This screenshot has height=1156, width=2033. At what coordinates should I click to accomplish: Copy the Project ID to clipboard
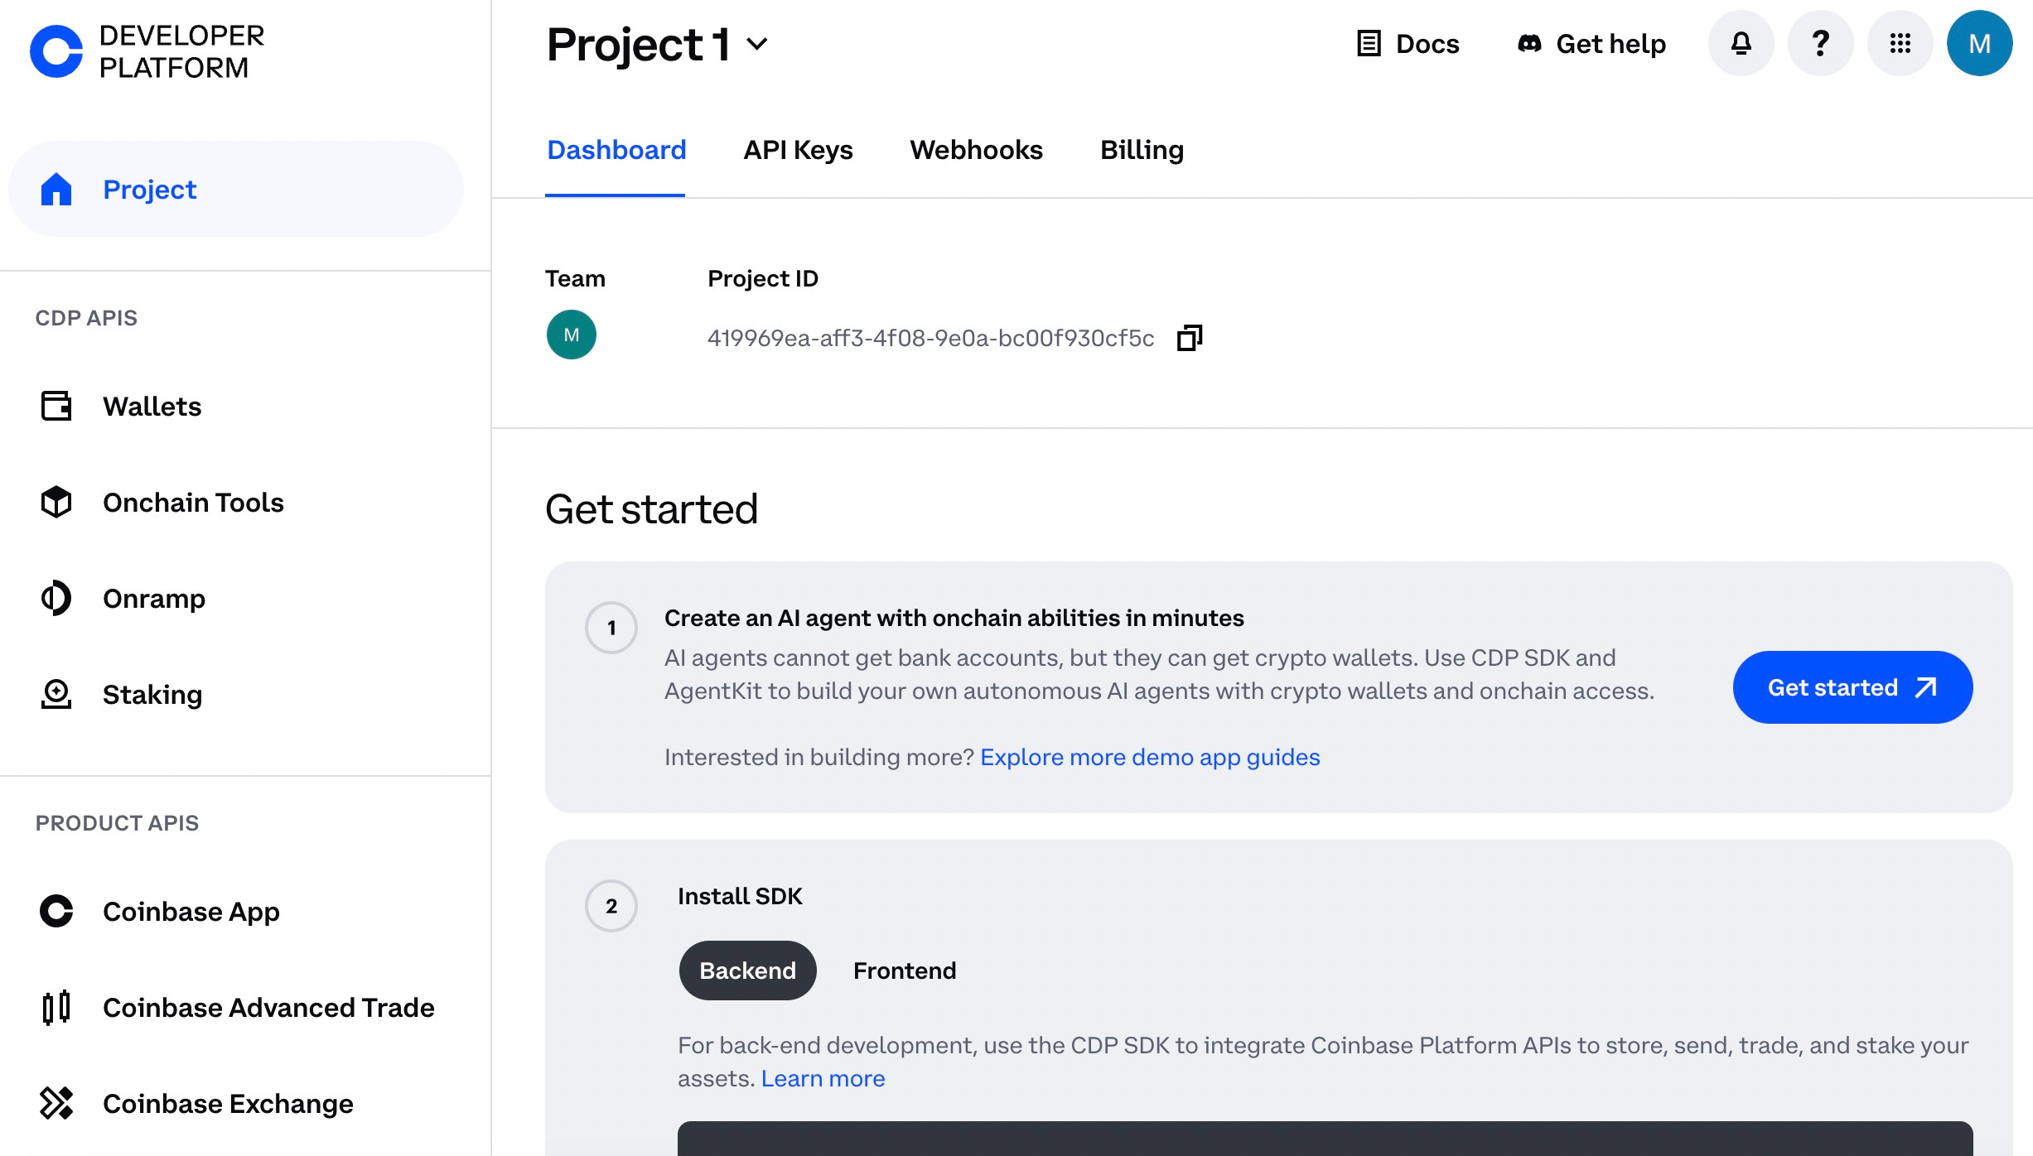click(1190, 337)
